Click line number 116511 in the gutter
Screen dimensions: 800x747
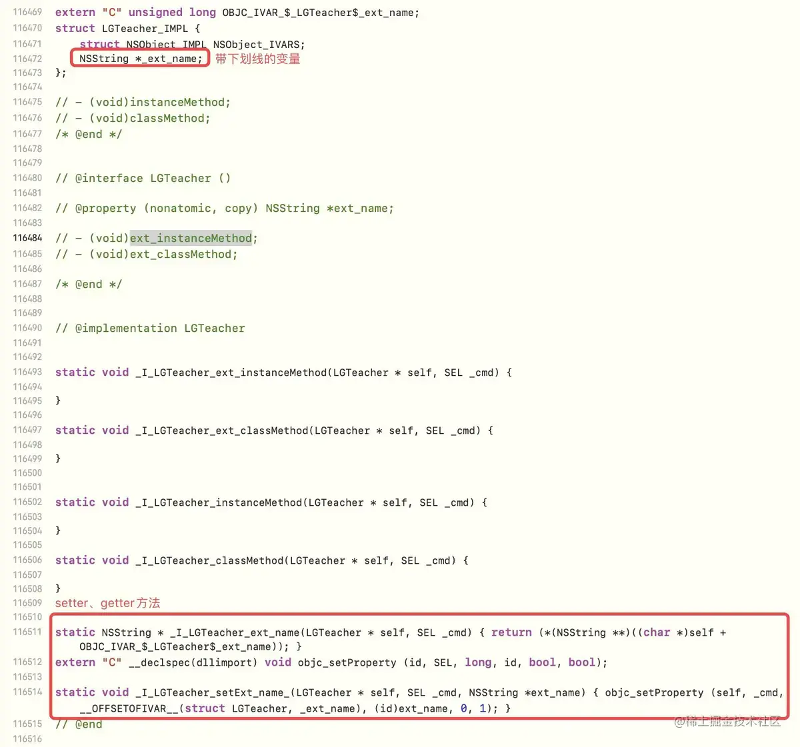[27, 632]
